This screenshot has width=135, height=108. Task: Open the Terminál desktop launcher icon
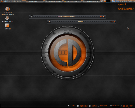7,25
